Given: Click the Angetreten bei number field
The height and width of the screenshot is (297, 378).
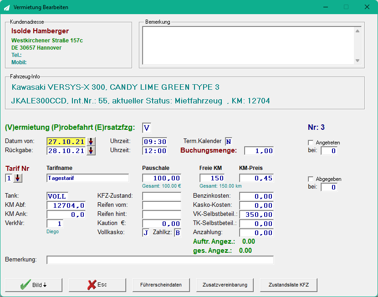Looking at the screenshot, I should tap(329, 151).
